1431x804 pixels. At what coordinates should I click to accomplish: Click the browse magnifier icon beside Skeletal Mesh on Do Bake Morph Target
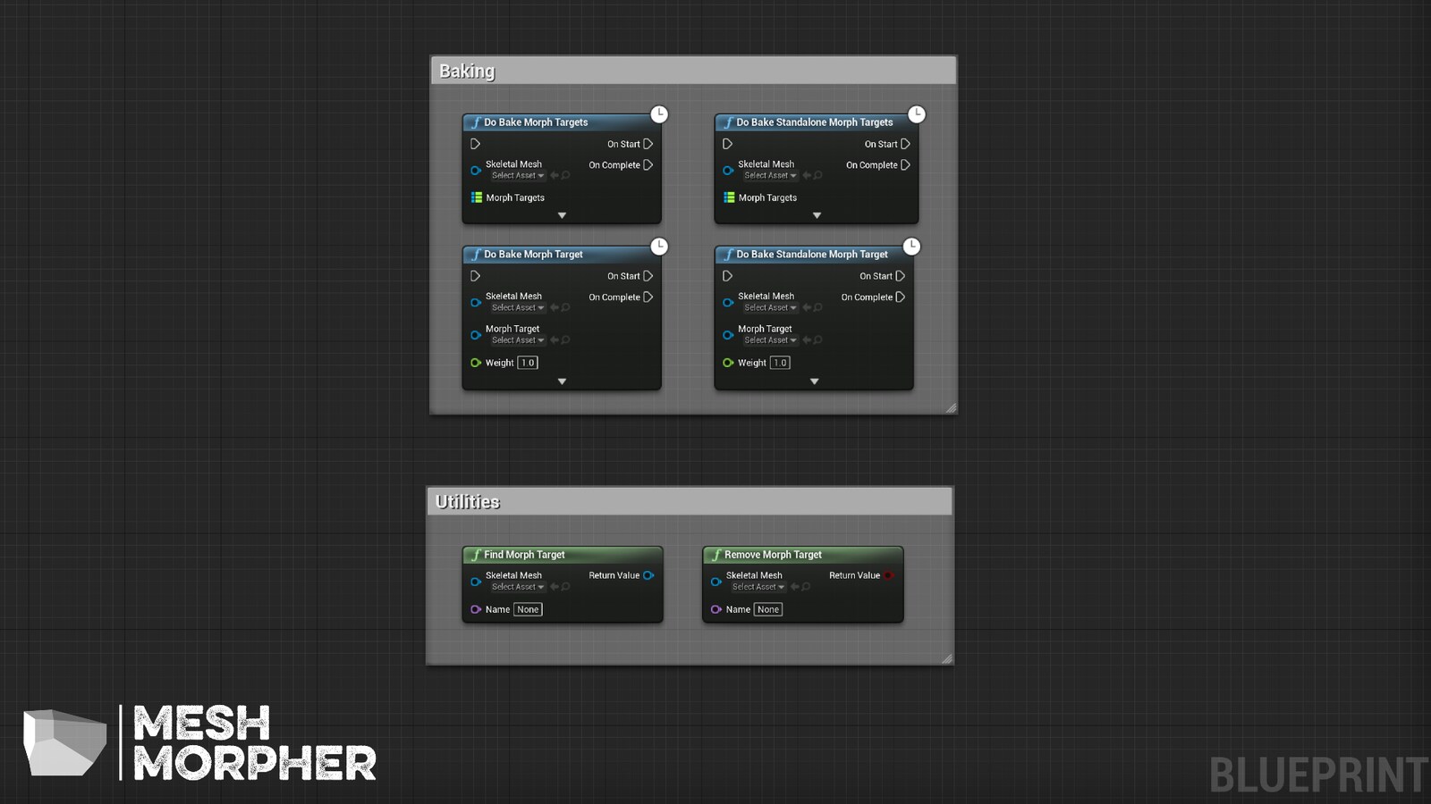[566, 307]
